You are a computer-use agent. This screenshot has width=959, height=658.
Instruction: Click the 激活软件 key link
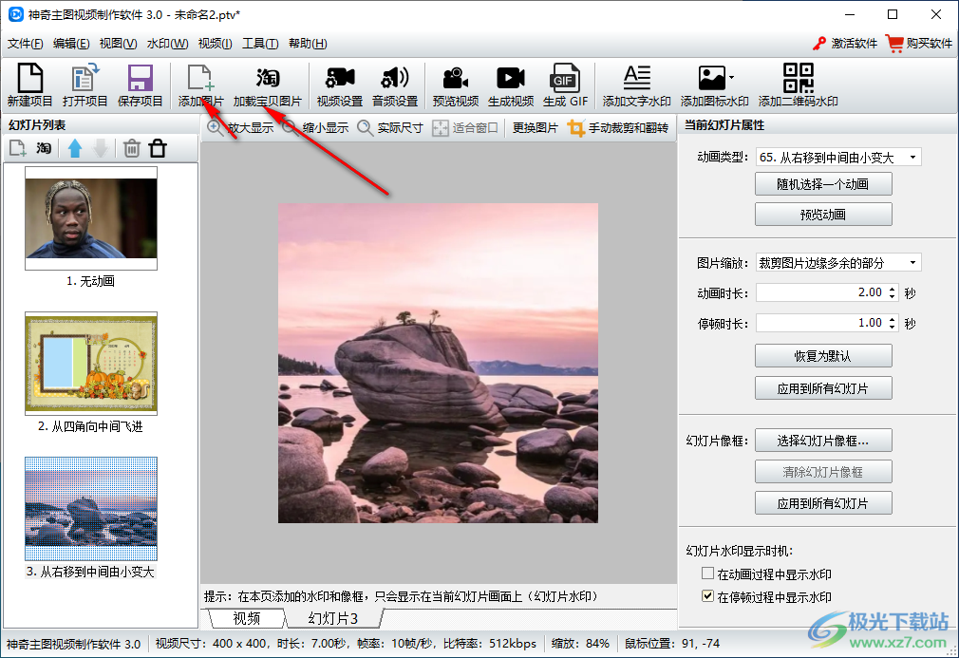(845, 44)
